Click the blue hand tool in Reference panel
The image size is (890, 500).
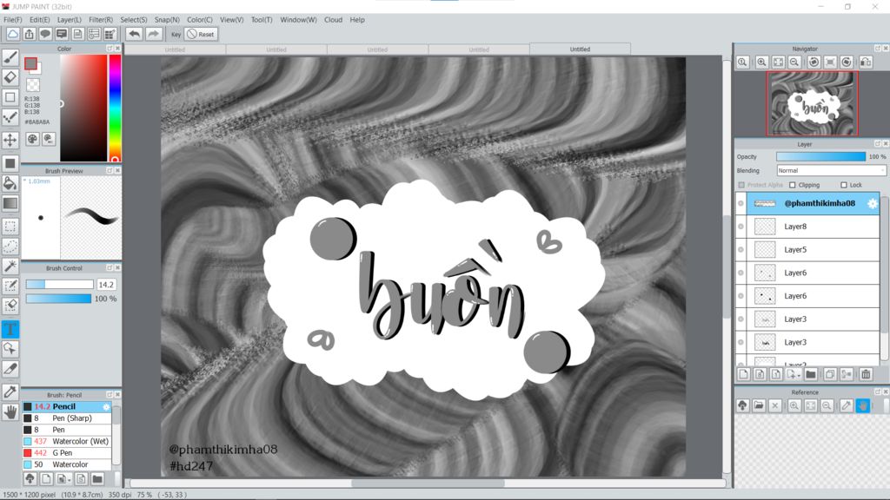click(863, 405)
